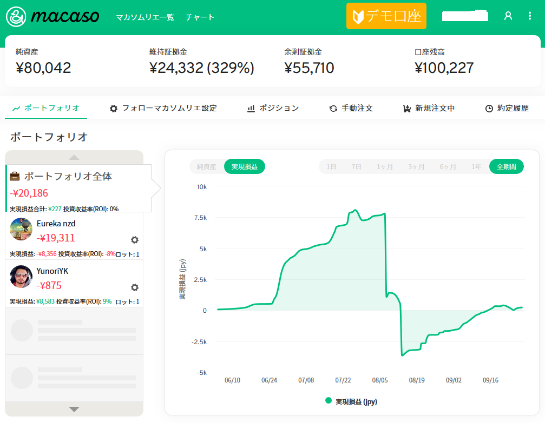The height and width of the screenshot is (423, 545).
Task: Open the ポジション tab
Action: click(x=273, y=108)
